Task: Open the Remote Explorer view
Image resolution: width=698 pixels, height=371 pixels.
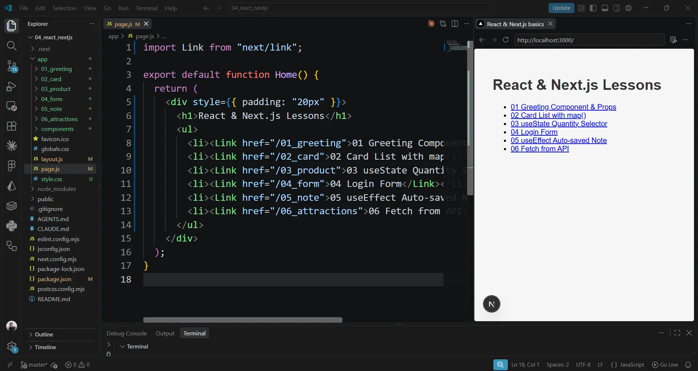Action: [12, 106]
